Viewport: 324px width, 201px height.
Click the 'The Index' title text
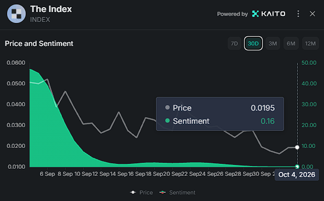51,9
